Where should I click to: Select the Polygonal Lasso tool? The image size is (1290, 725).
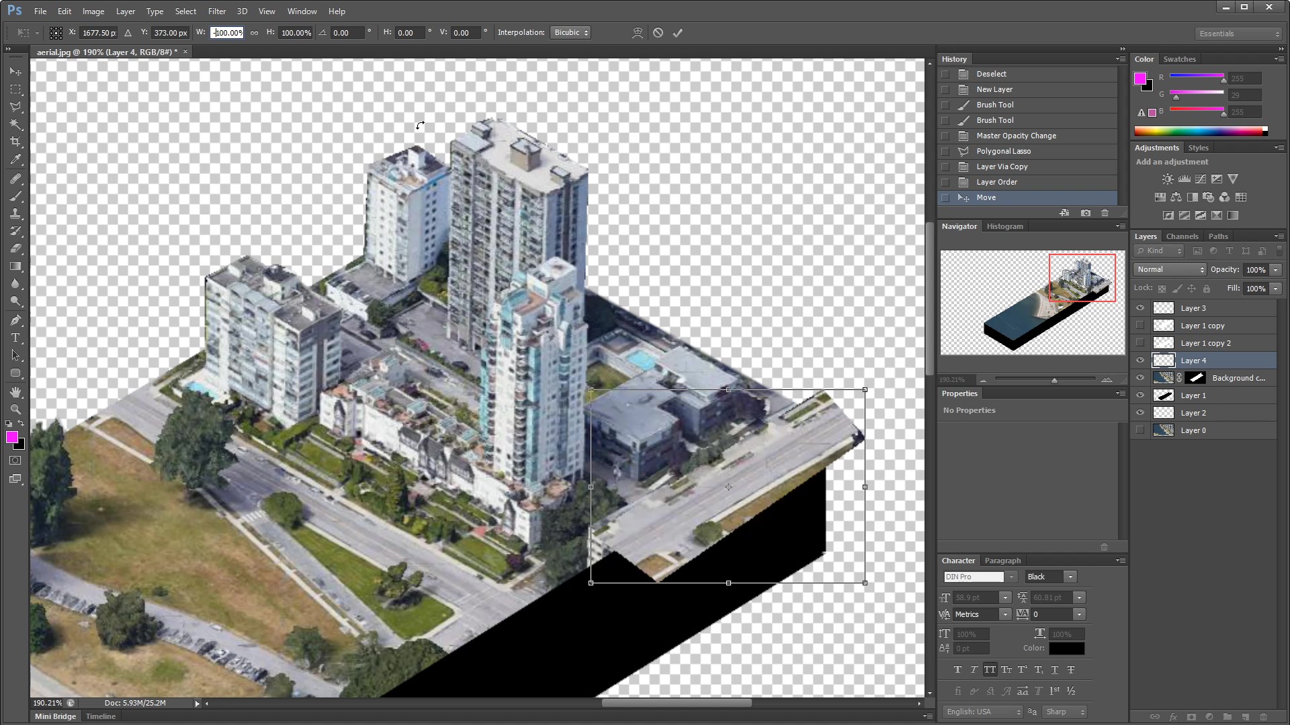pyautogui.click(x=15, y=107)
